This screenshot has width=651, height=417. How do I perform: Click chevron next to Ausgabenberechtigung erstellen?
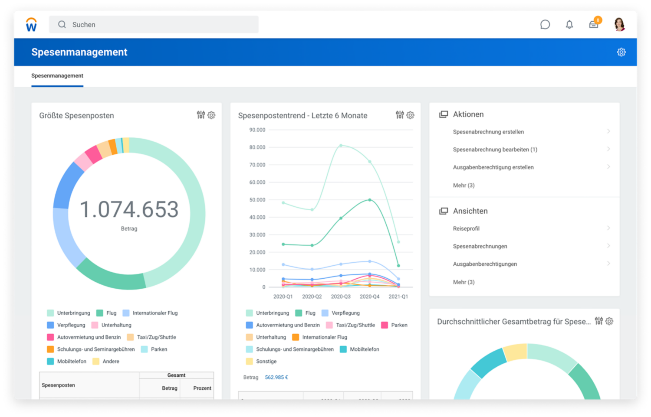(608, 167)
